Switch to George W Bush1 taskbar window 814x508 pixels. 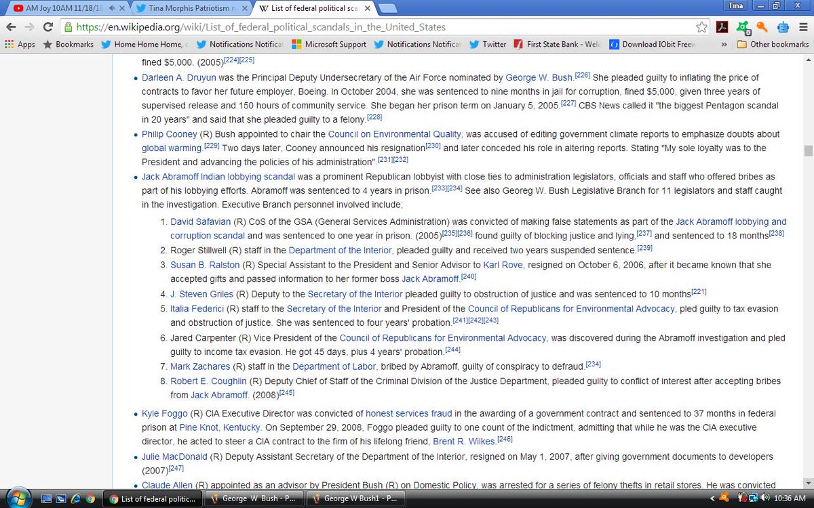(356, 499)
